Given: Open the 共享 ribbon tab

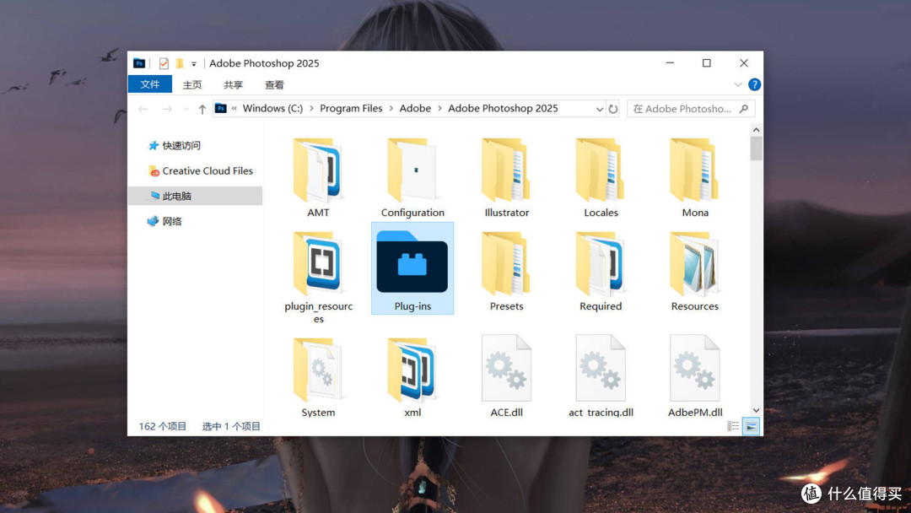Looking at the screenshot, I should (233, 85).
